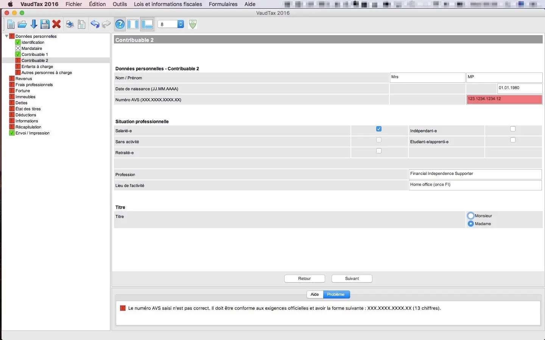This screenshot has height=340, width=545.
Task: Switch to the Aide tab in bottom panel
Action: [315, 294]
